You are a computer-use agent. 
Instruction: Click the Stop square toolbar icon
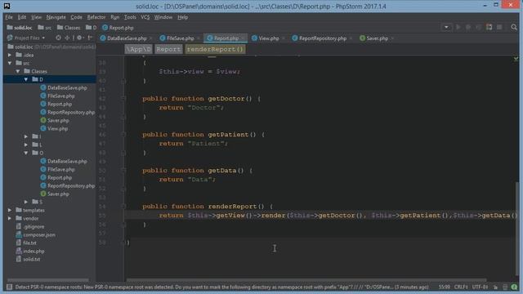click(499, 27)
